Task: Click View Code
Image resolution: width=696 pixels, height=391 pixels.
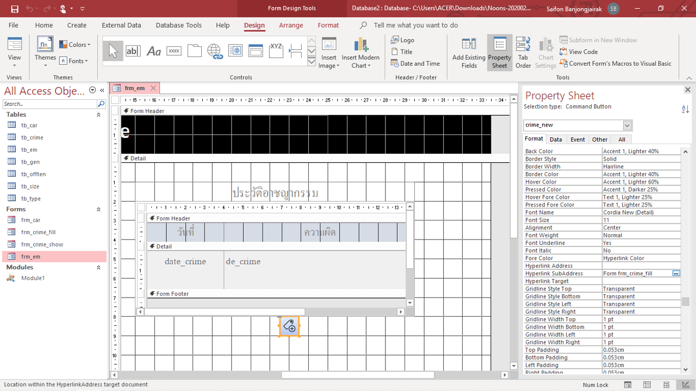Action: click(578, 52)
